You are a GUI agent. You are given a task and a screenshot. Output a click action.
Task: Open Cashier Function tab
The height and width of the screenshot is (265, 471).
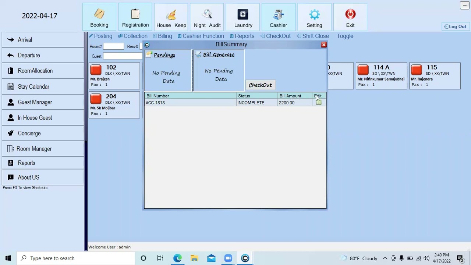click(x=201, y=36)
